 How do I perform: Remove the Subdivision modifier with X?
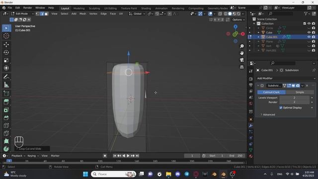(x=307, y=86)
